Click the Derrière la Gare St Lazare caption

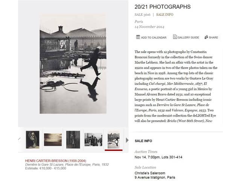67,164
